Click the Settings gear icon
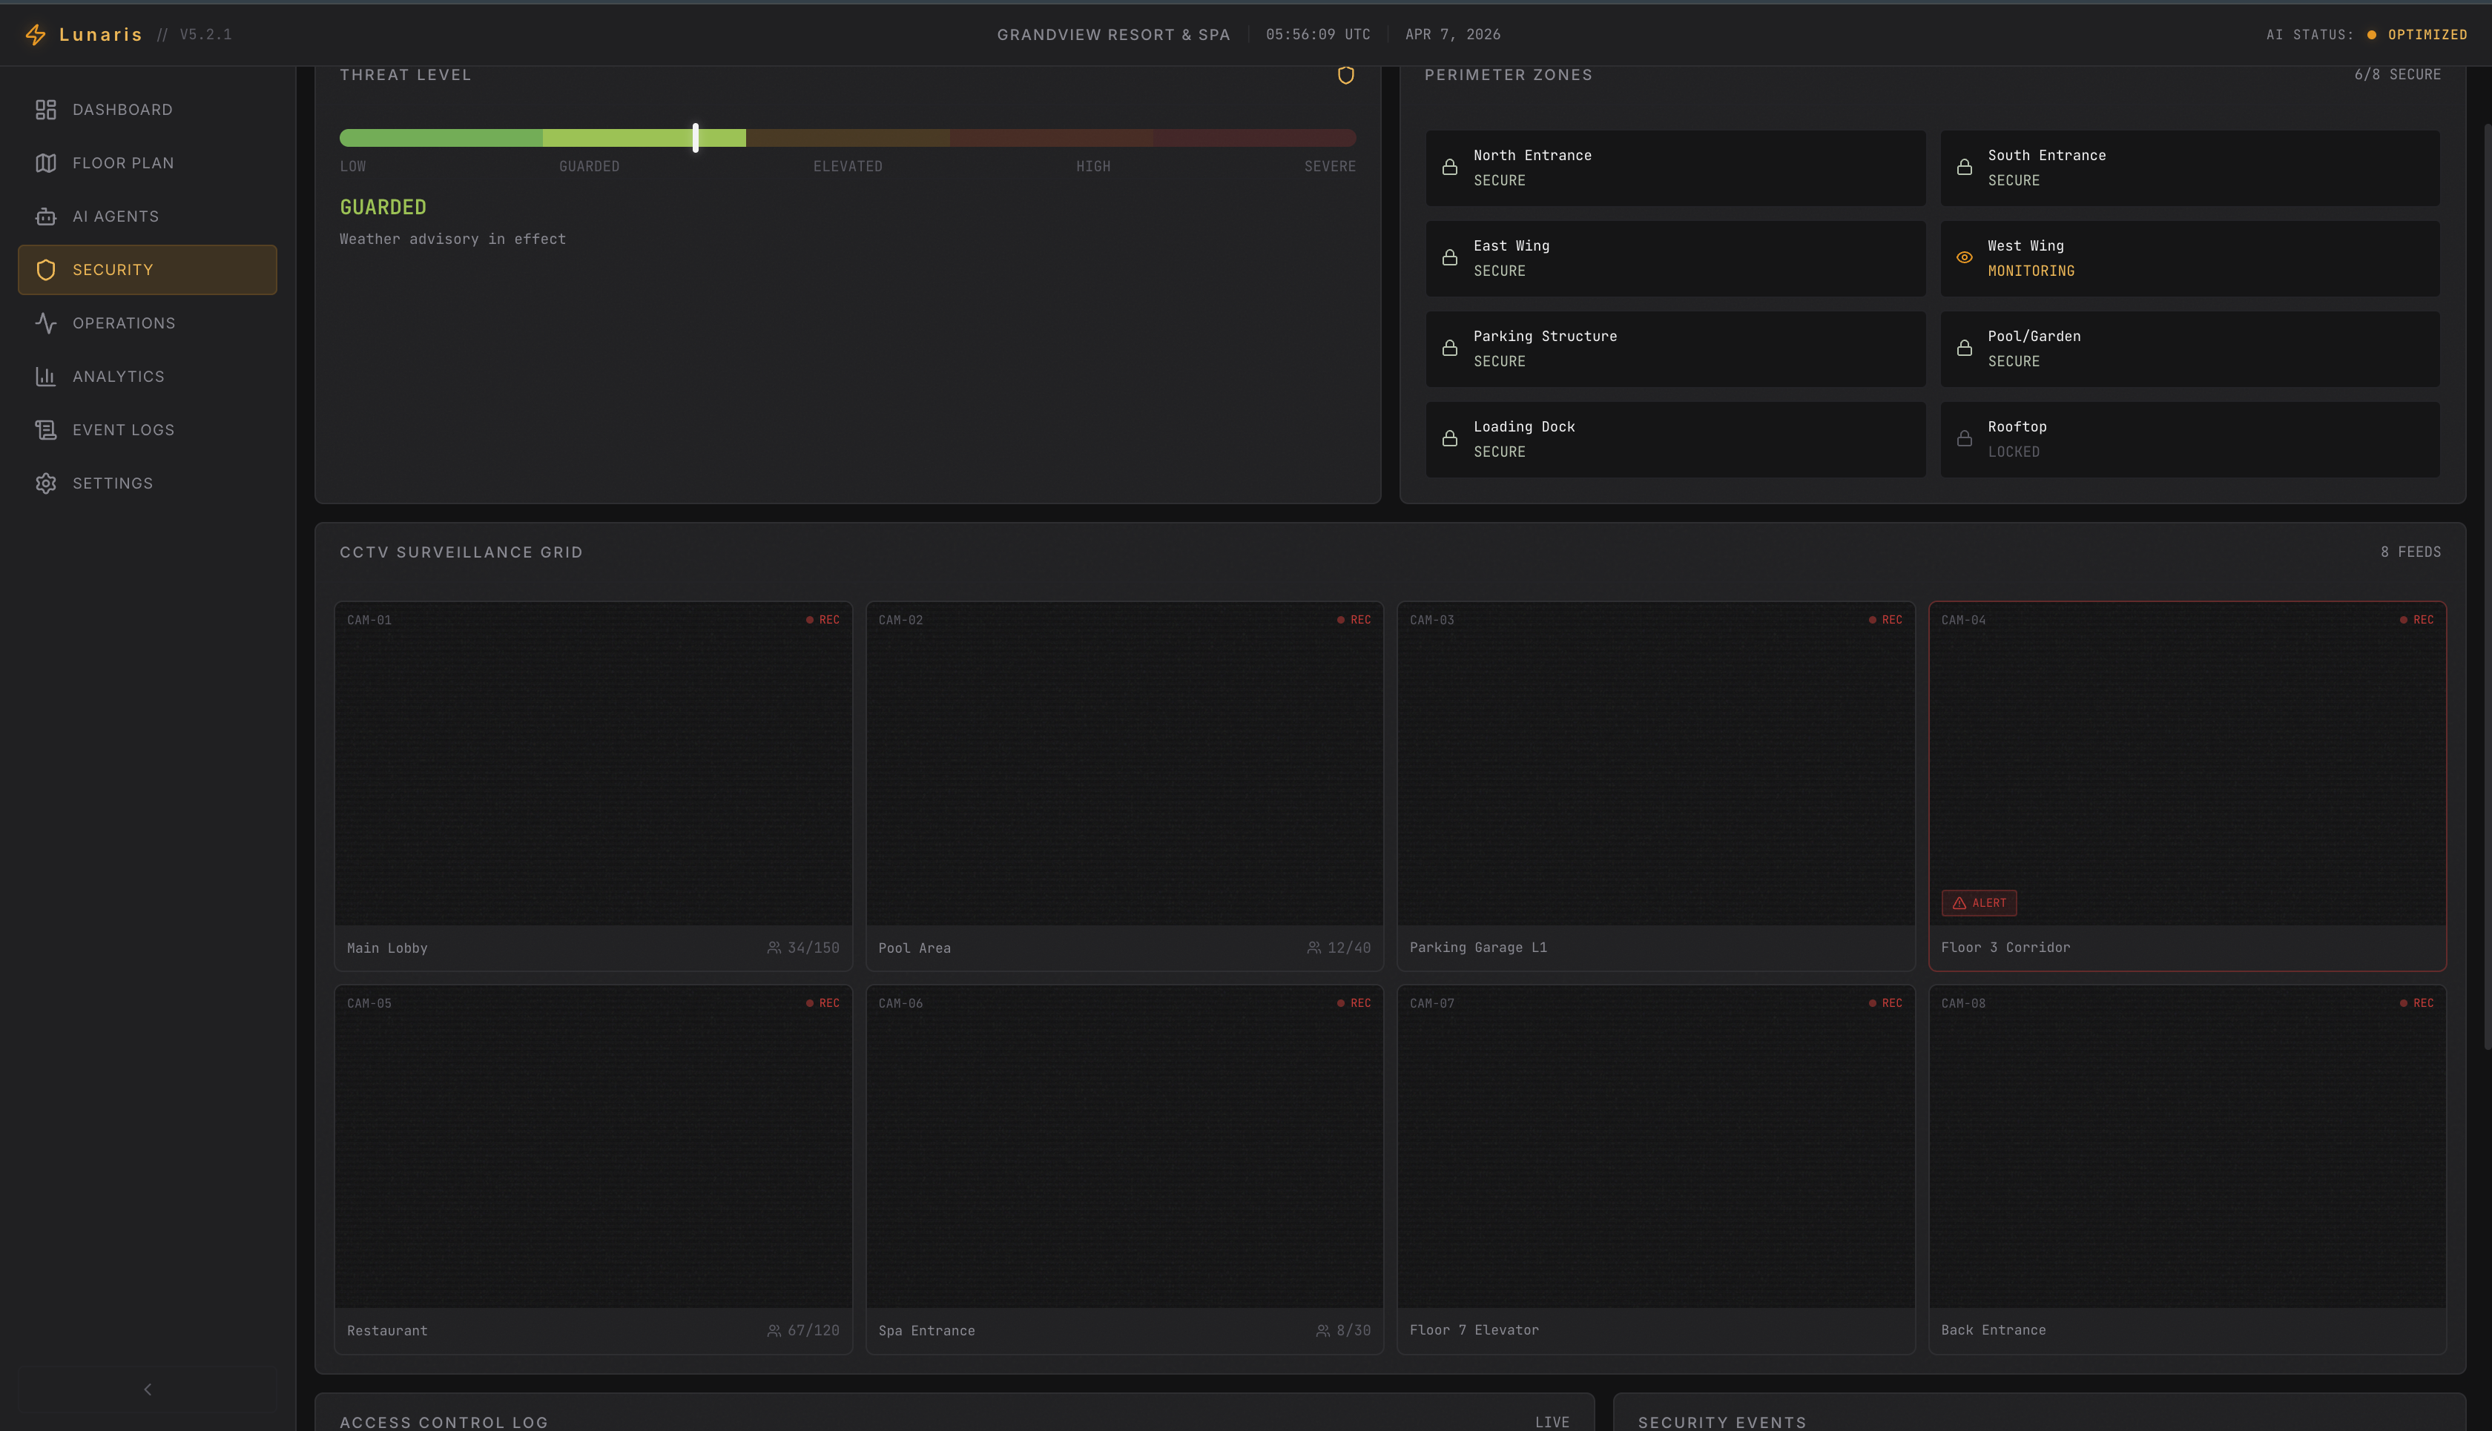Image resolution: width=2492 pixels, height=1431 pixels. click(45, 483)
